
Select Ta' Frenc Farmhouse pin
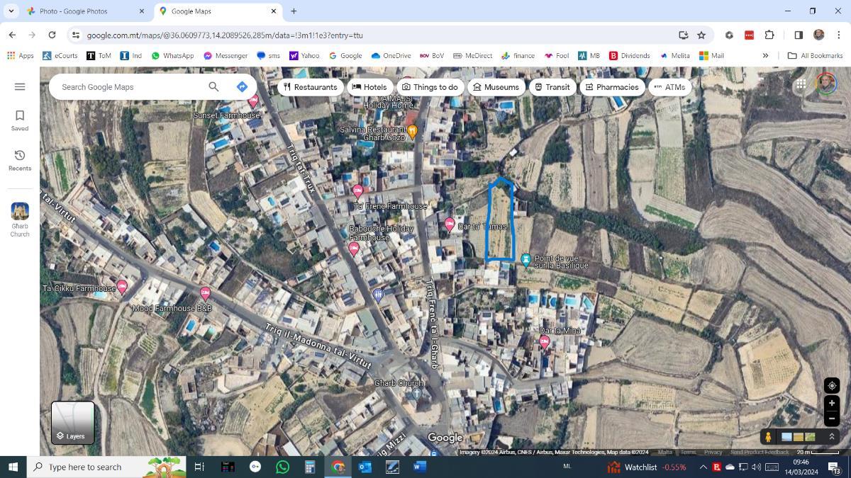pos(357,191)
